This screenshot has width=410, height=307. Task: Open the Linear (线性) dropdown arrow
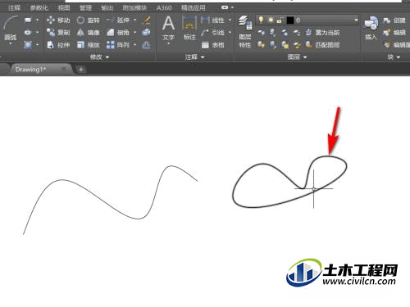click(230, 20)
